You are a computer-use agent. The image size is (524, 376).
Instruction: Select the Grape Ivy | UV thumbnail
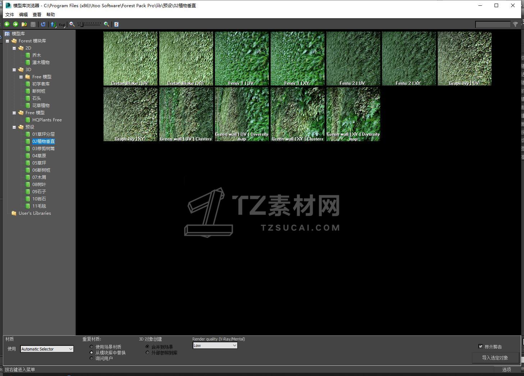tap(465, 59)
